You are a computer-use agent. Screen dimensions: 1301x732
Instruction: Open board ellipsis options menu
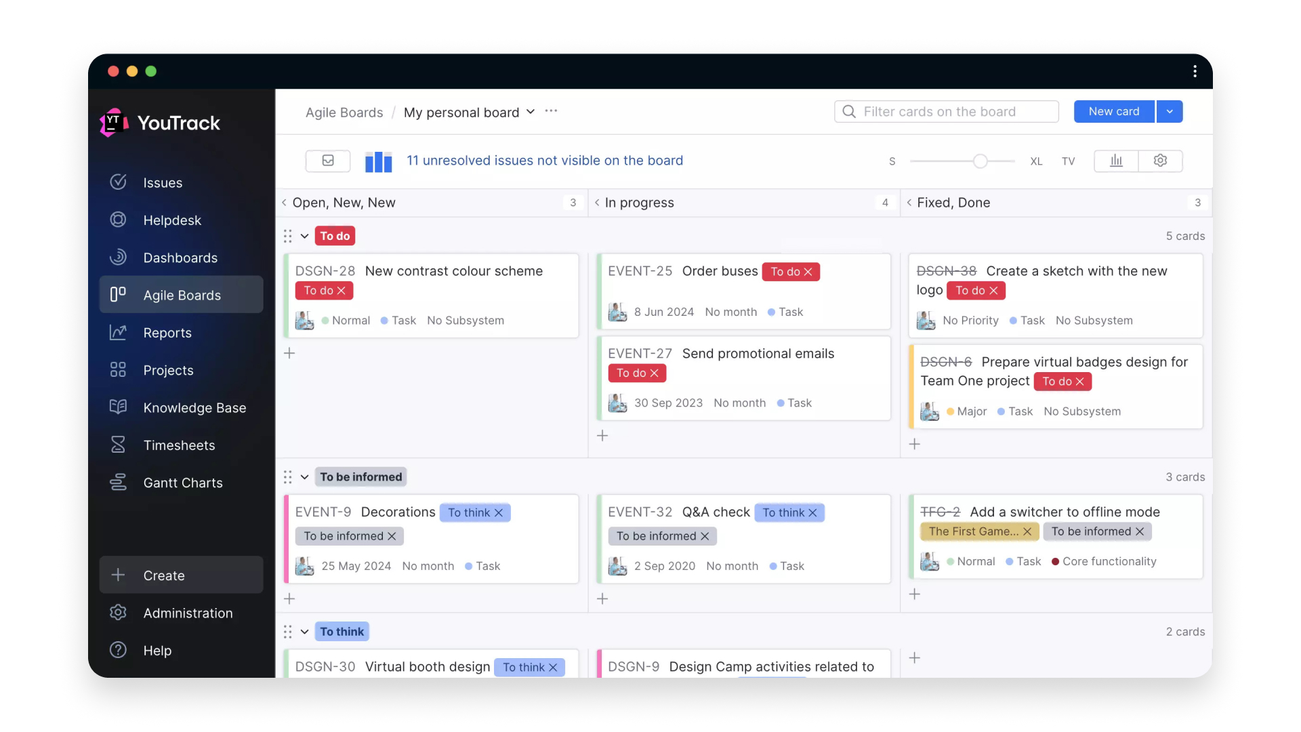coord(551,111)
